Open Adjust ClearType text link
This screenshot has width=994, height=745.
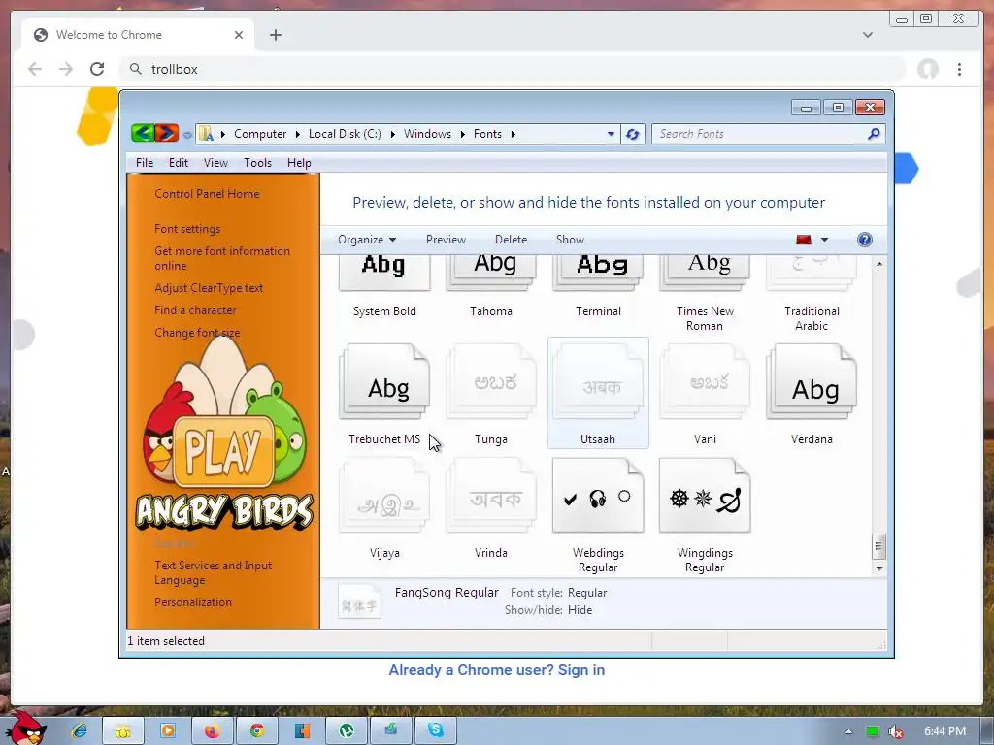pos(209,287)
